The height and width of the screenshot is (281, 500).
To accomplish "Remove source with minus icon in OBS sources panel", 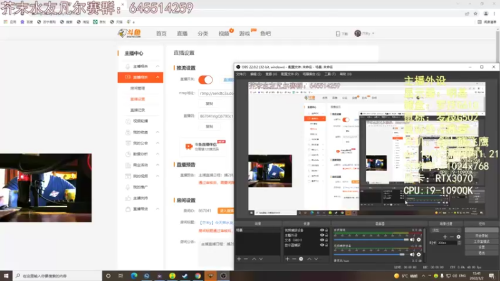I will (x=294, y=259).
